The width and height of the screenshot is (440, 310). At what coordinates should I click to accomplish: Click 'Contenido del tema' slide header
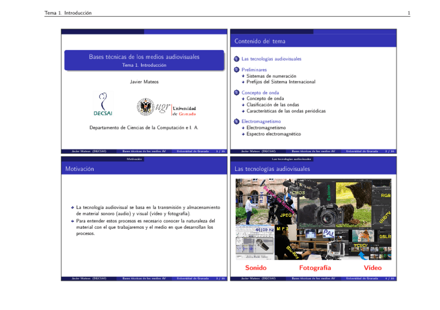pos(260,41)
